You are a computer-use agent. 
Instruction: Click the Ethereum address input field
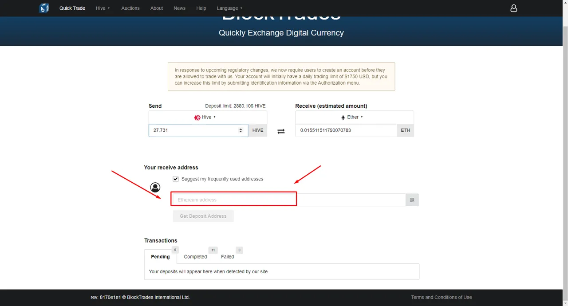pyautogui.click(x=288, y=200)
